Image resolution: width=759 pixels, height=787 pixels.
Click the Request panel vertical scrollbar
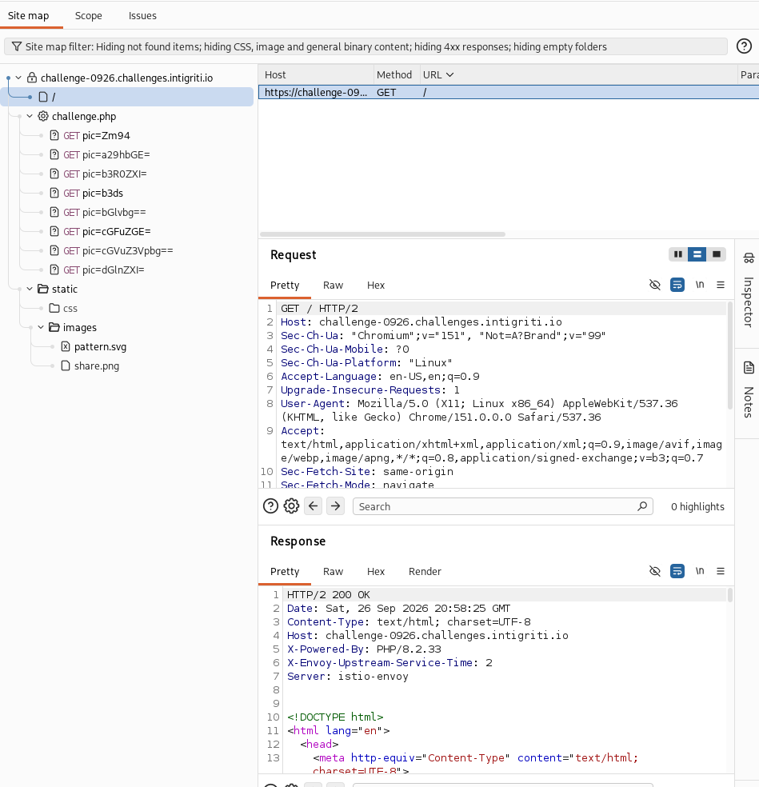coord(730,355)
